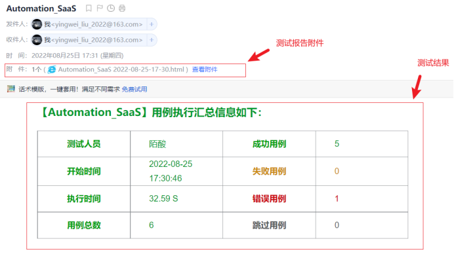
Task: Select the 错误用例 label cell
Action: [269, 199]
